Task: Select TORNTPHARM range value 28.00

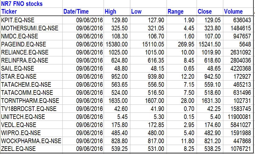Action: 188,101
